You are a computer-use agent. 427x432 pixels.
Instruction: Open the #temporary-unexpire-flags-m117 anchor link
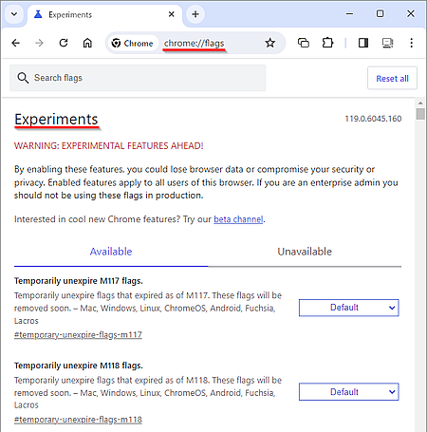[78, 335]
